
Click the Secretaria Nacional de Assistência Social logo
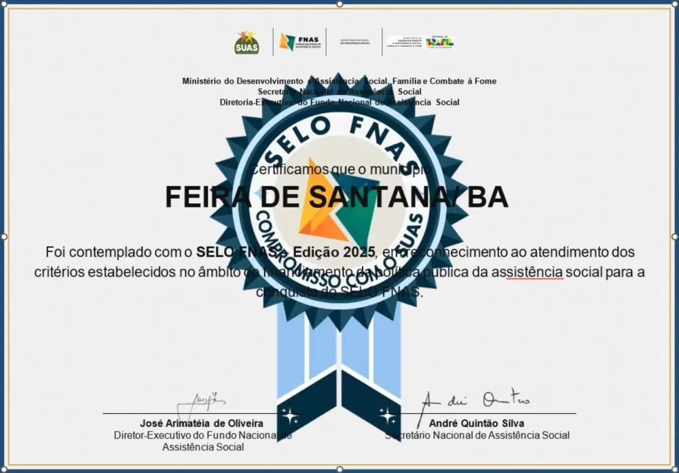pyautogui.click(x=353, y=42)
